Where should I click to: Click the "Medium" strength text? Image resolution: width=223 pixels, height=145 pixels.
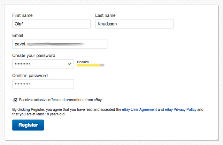click(x=83, y=62)
